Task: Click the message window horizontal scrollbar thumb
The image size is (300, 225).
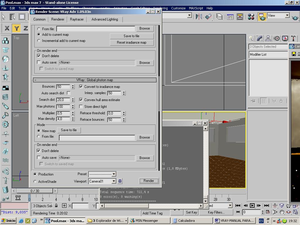Action: pos(127,206)
